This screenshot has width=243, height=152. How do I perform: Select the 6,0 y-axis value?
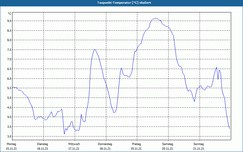(x=9, y=78)
